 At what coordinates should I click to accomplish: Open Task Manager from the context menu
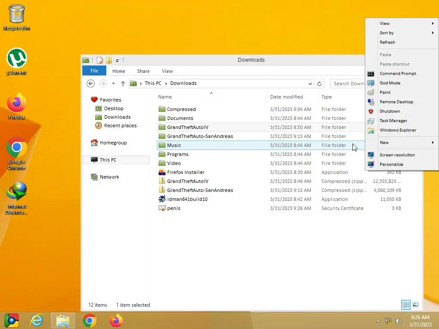pyautogui.click(x=402, y=120)
